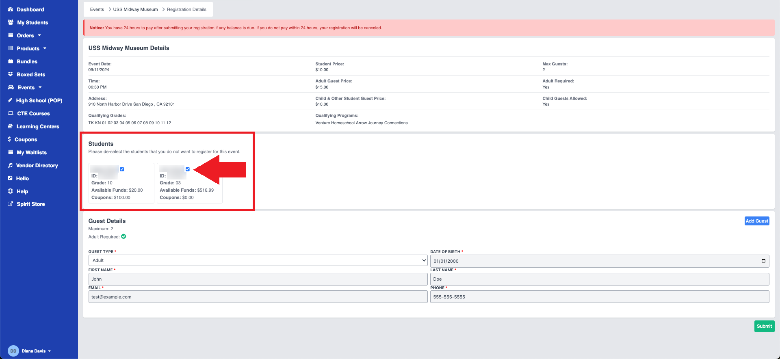This screenshot has height=359, width=780.
Task: Click the Add Guest button
Action: point(757,221)
